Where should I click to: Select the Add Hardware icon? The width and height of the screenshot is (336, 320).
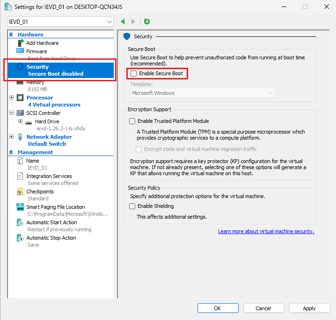click(x=20, y=43)
